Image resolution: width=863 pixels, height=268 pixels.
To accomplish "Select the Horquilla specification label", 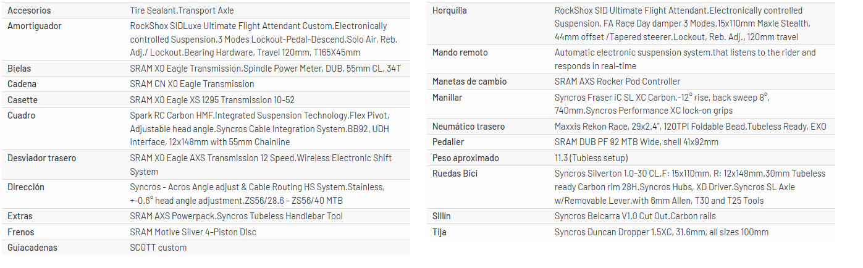I will [450, 10].
